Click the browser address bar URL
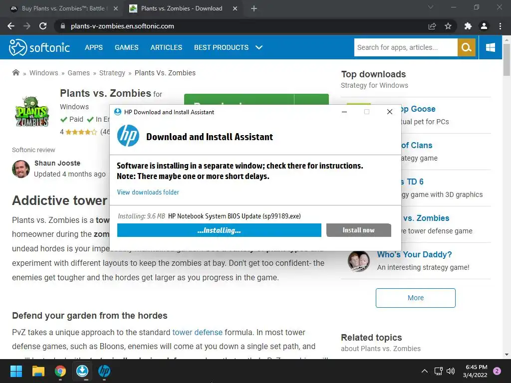Viewport: 511px width, 383px height. pos(122,26)
